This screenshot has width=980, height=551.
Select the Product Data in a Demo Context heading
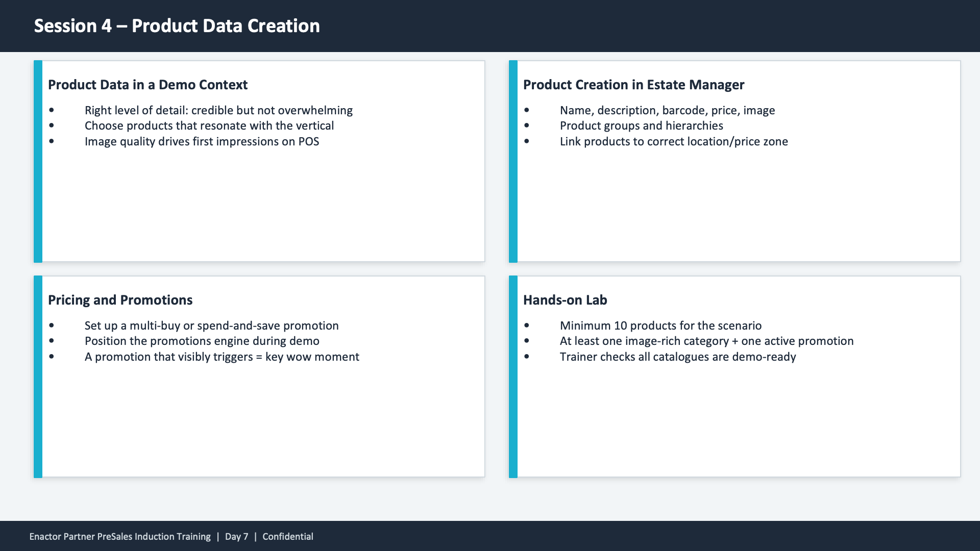[x=148, y=85]
